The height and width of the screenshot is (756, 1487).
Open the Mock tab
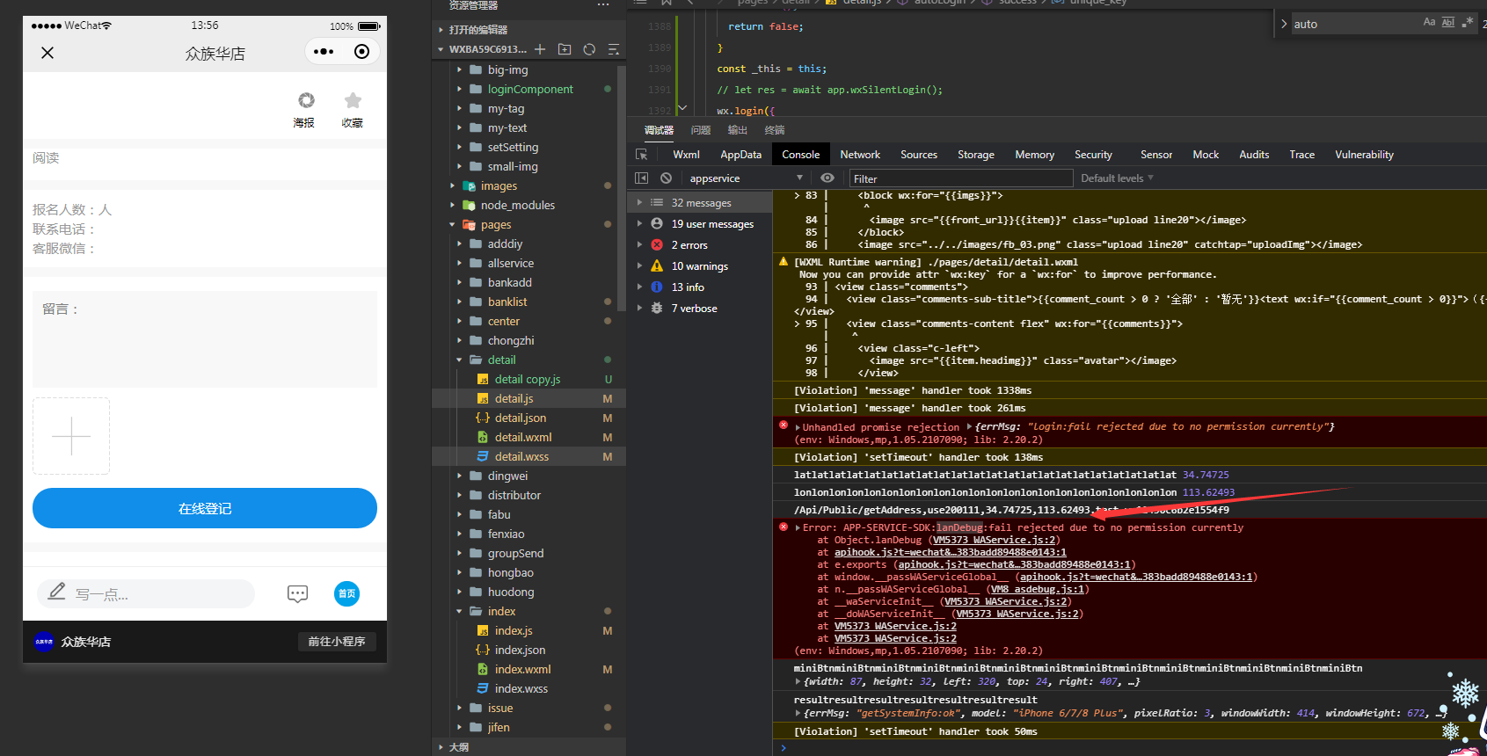pos(1206,155)
